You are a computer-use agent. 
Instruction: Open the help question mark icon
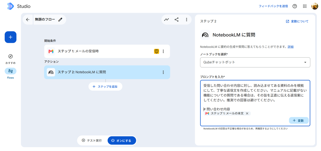pos(295,6)
